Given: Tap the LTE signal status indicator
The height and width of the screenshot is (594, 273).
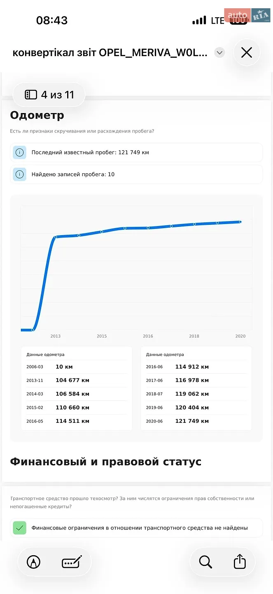Looking at the screenshot, I should 217,20.
